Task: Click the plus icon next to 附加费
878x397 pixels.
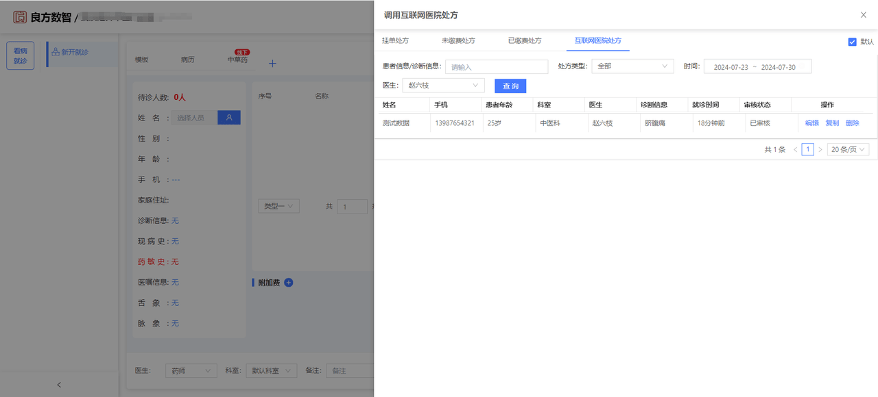Action: (288, 283)
